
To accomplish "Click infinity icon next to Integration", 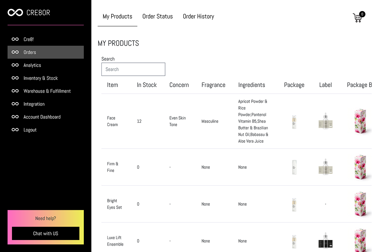I will pos(15,104).
